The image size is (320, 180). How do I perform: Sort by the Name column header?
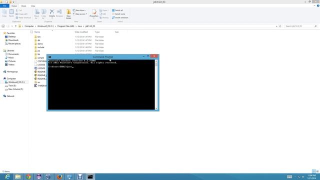click(37, 32)
